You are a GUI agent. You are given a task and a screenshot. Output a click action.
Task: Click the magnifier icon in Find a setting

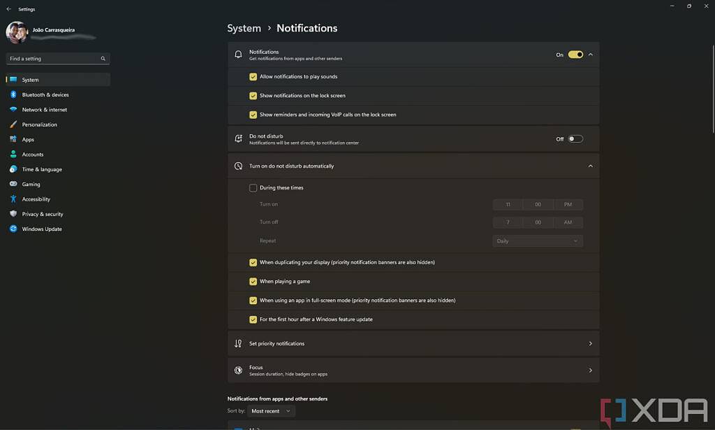pos(102,58)
